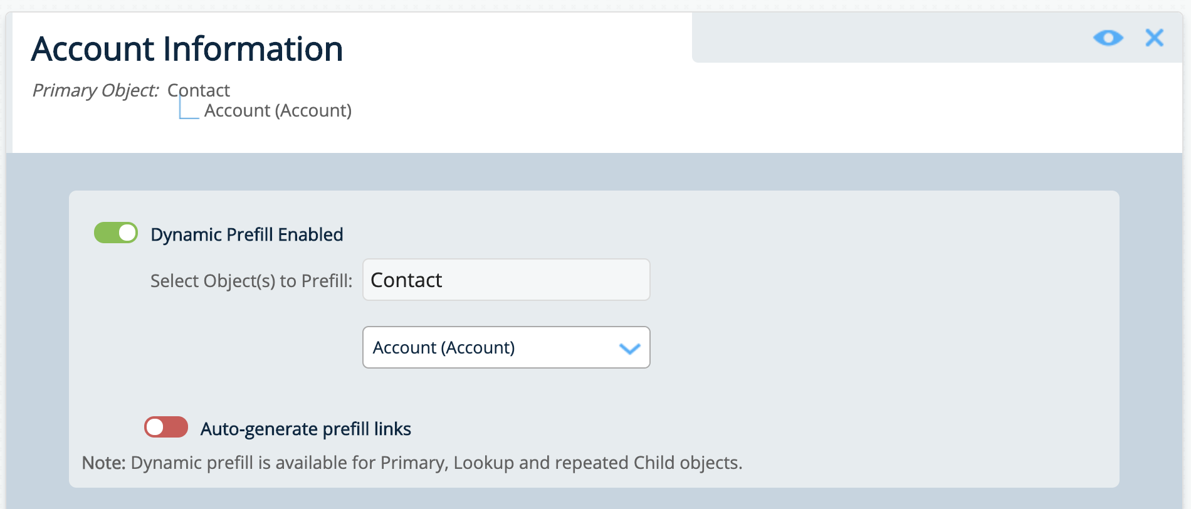Click the dynamic prefill availability note sentence
1191x509 pixels.
pos(436,463)
